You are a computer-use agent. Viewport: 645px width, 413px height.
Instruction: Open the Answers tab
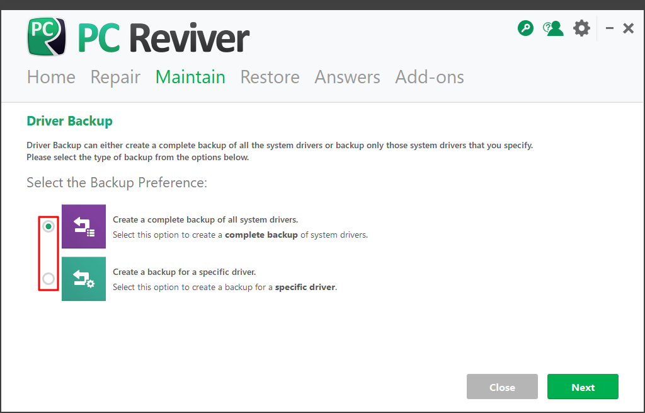click(347, 77)
